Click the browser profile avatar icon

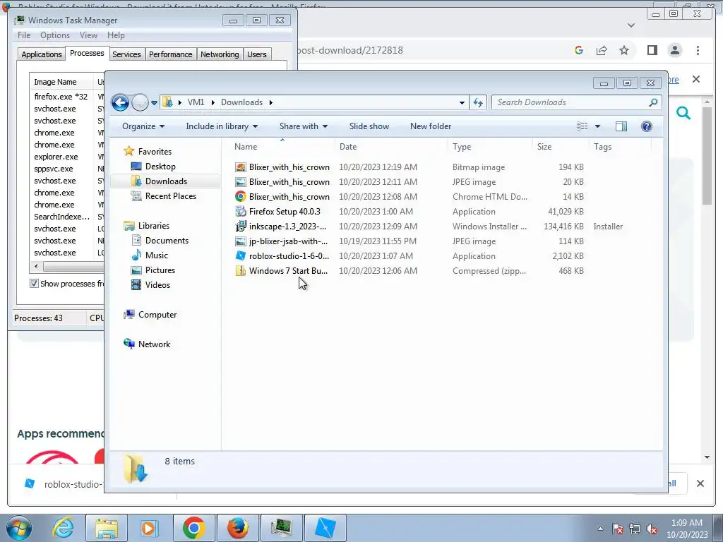pyautogui.click(x=674, y=50)
